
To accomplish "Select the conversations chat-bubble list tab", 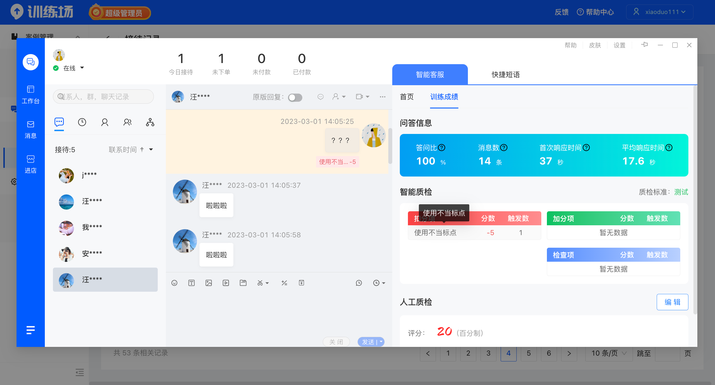I will click(59, 122).
